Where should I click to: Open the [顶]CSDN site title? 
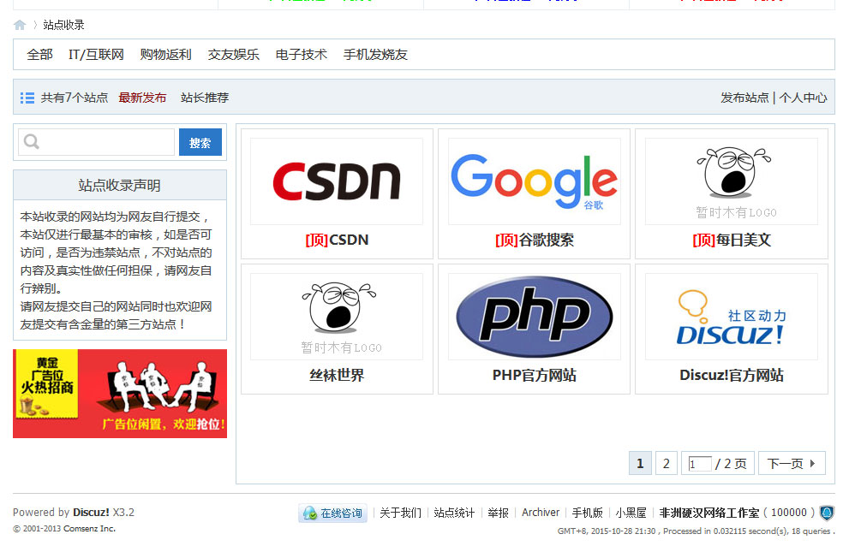(x=336, y=240)
